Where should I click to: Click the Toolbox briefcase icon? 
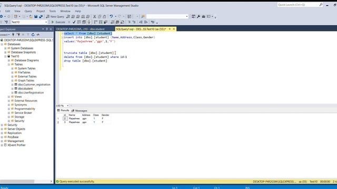coord(203,16)
